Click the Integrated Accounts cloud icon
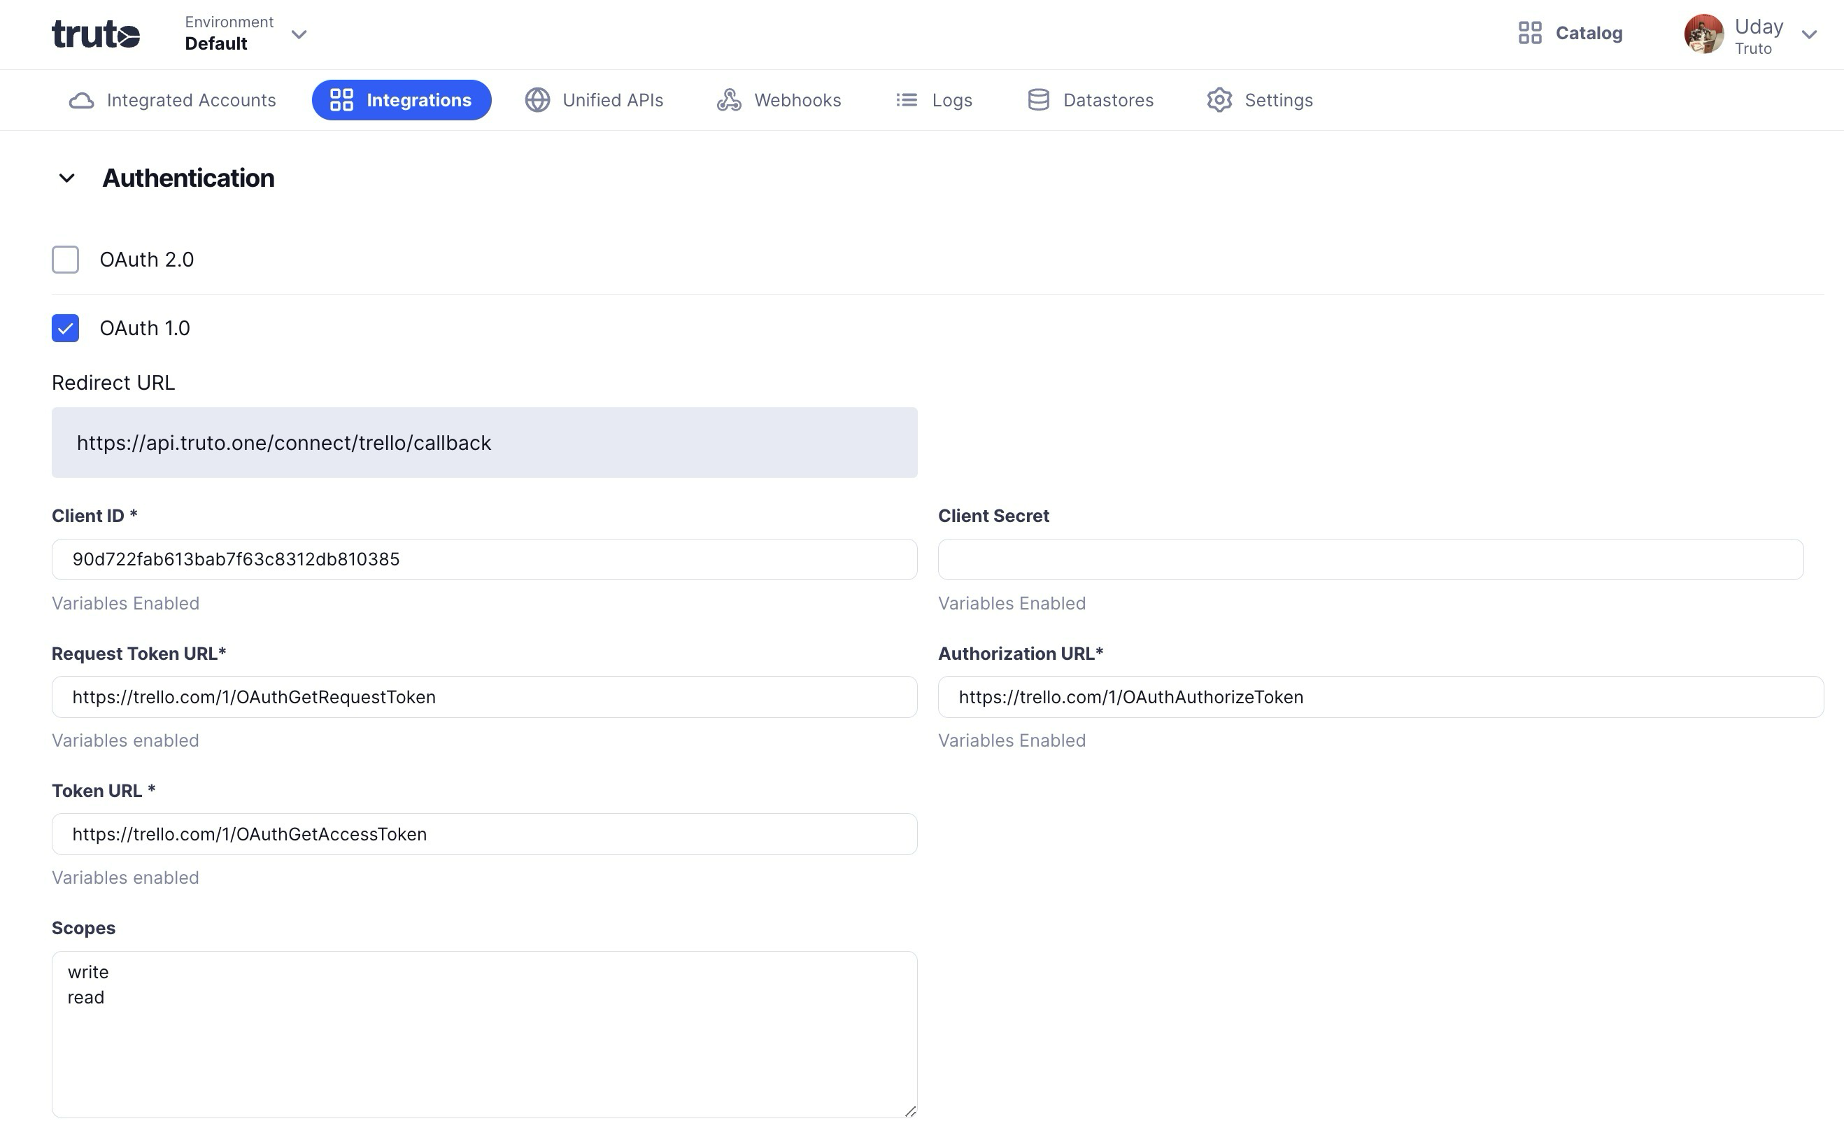The width and height of the screenshot is (1844, 1142). (82, 101)
